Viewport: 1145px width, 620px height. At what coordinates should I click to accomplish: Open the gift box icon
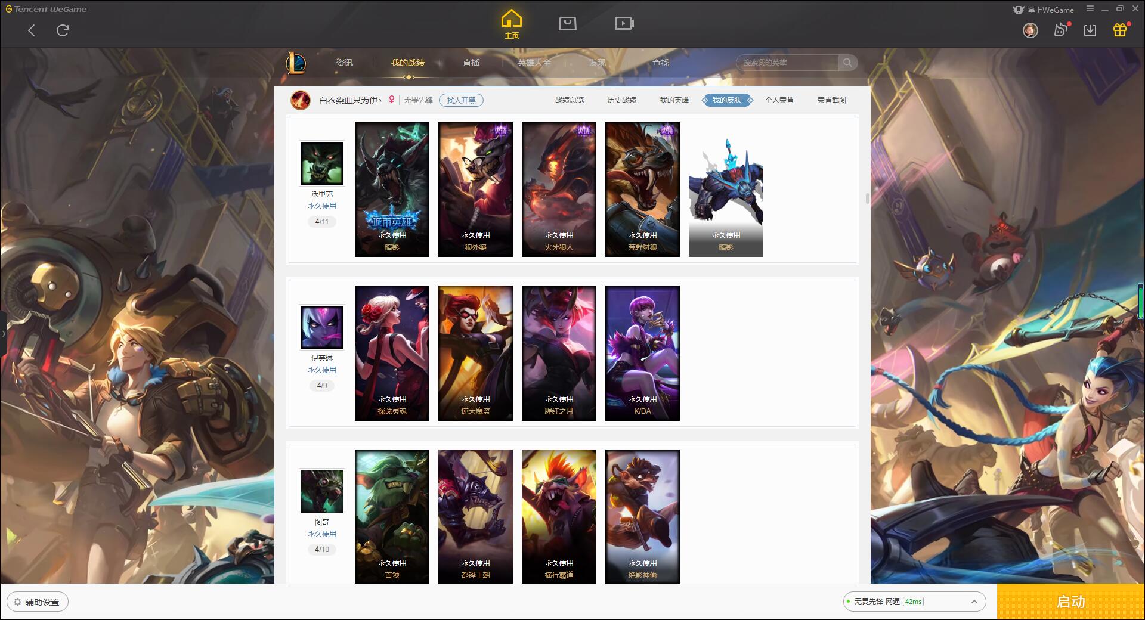click(1120, 30)
